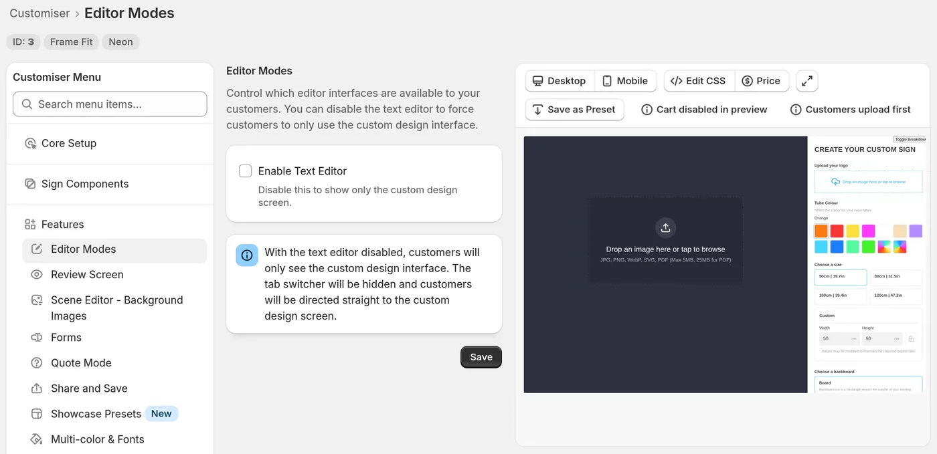Screen dimensions: 937x454
Task: Select the dark blue tube colour swatch
Action: [x=837, y=247]
